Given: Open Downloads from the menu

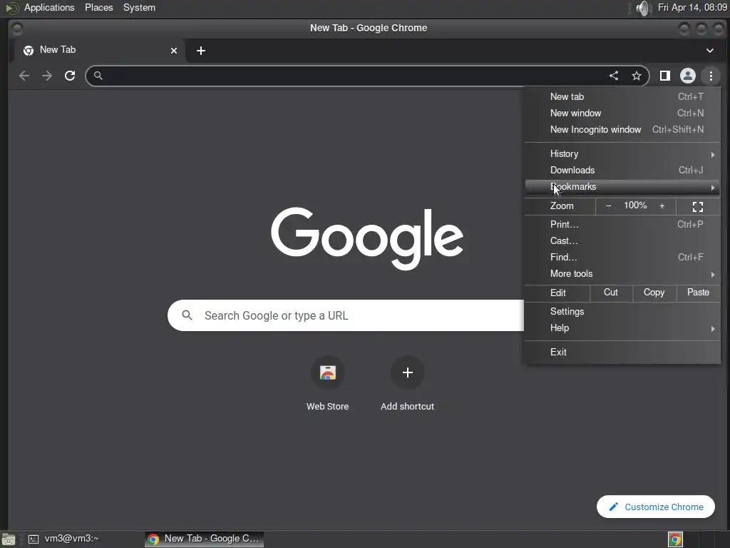Looking at the screenshot, I should pos(622,170).
